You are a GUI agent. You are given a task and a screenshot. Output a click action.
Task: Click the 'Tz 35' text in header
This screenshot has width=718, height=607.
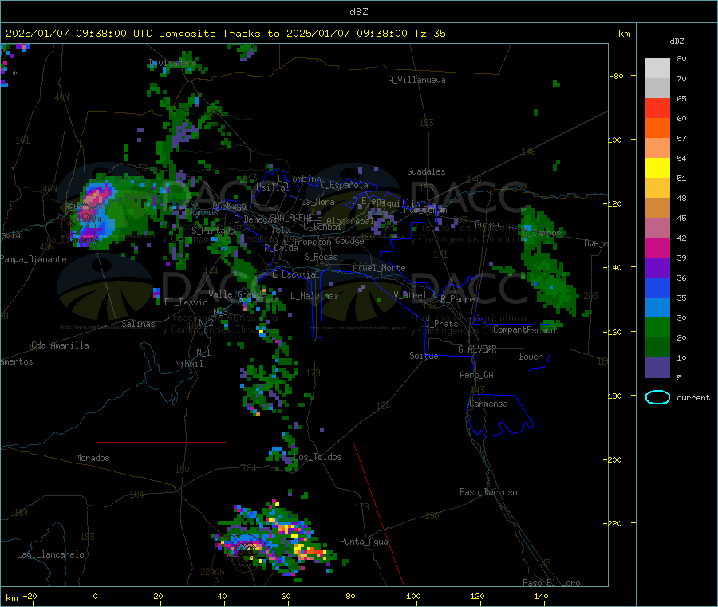[429, 34]
